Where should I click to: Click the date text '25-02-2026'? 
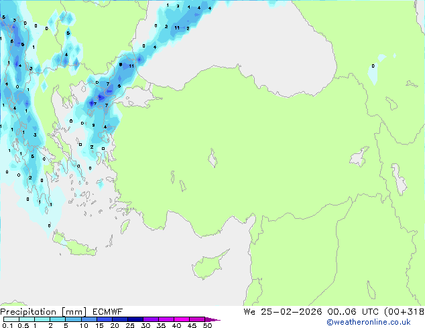[x=291, y=312]
